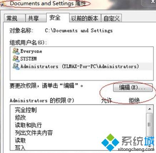Click the SYSTEM group user icon
156x153 pixels.
click(16, 58)
